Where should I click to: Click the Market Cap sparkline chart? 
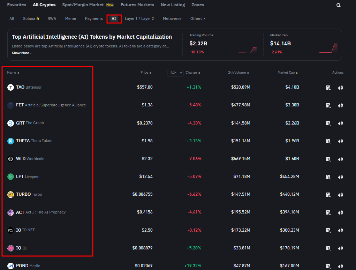pos(328,48)
